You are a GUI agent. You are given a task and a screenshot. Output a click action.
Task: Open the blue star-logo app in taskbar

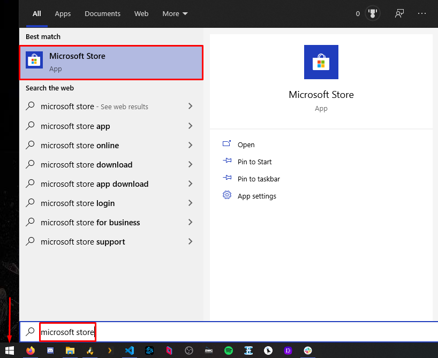pos(149,351)
